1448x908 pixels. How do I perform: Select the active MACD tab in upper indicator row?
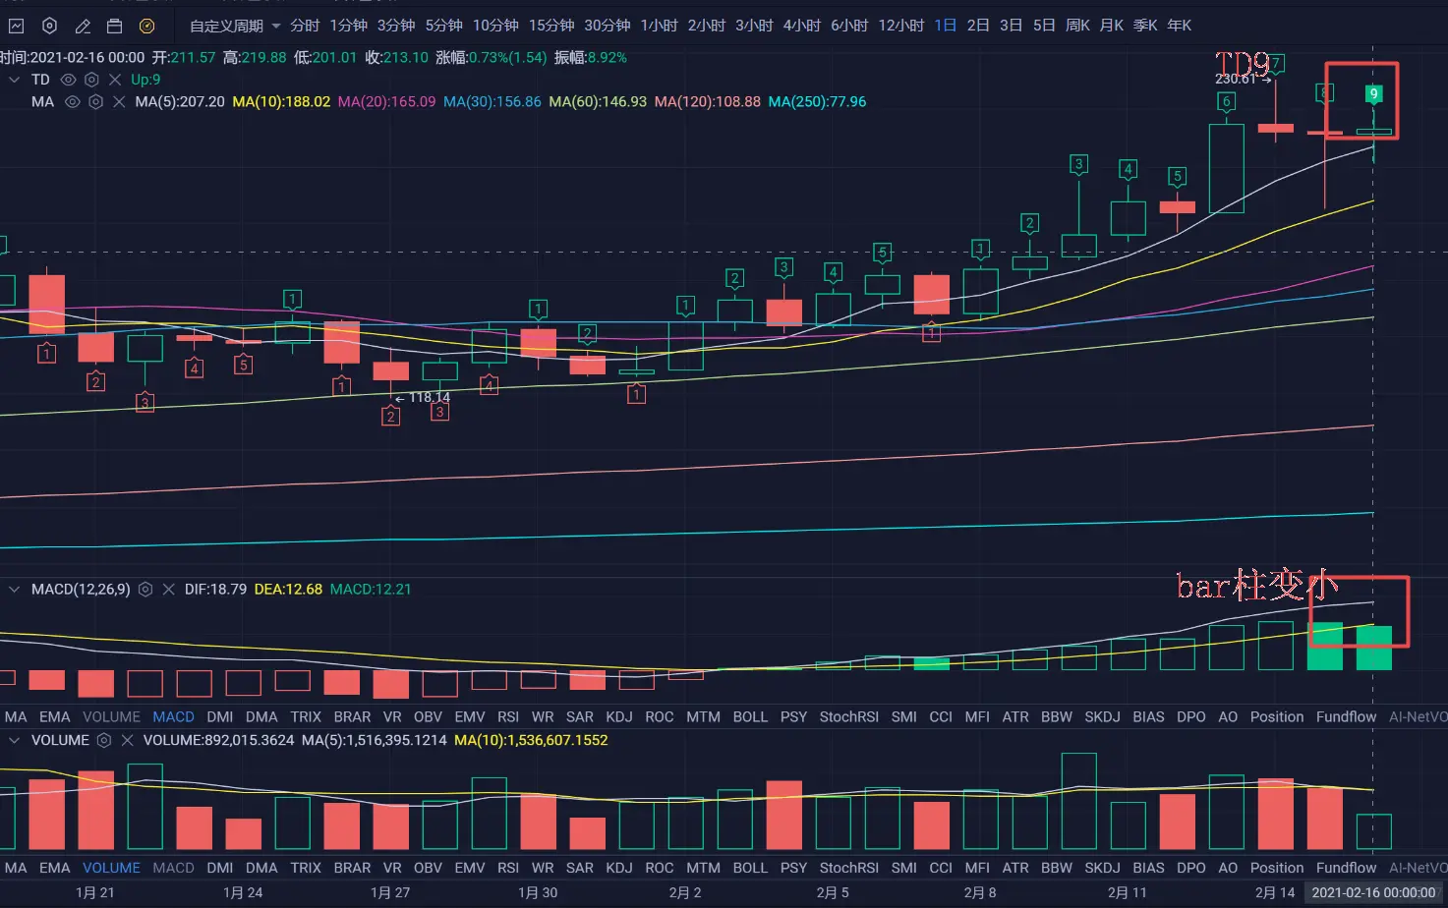(173, 717)
